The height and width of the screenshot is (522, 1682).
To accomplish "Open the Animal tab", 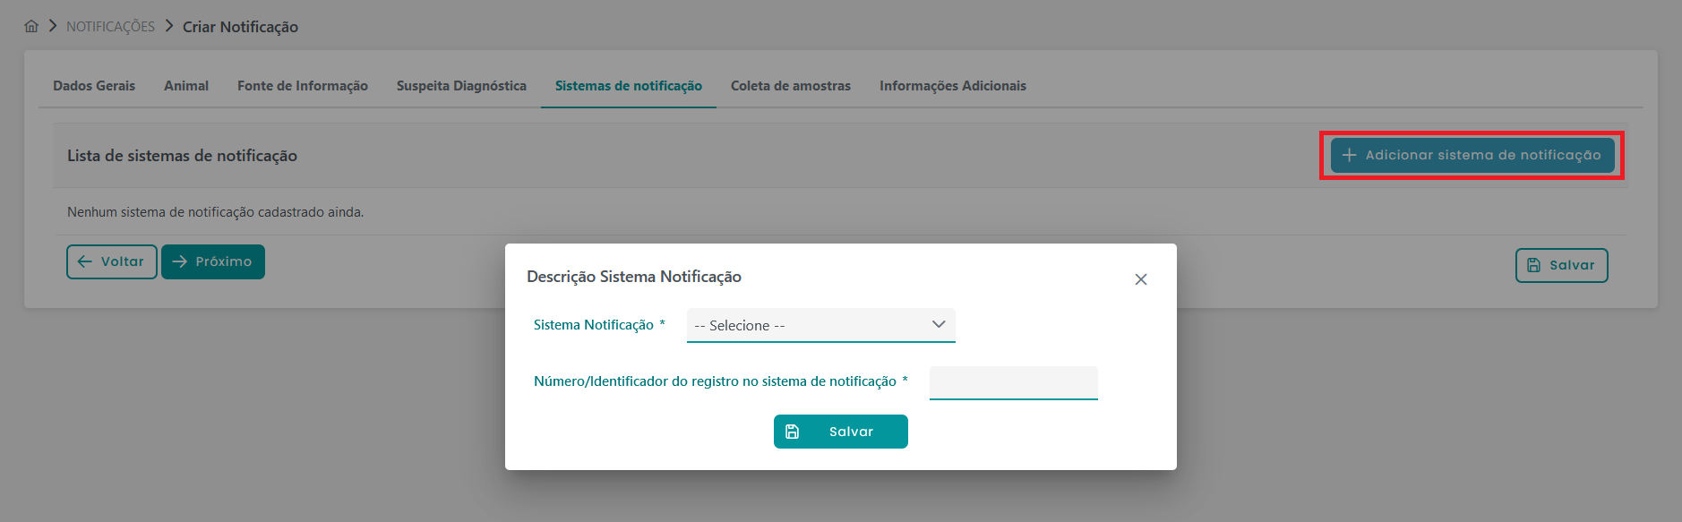I will point(186,86).
